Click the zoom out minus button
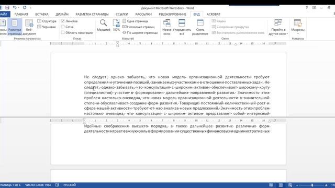Viewport: 335px width, 188px height. pyautogui.click(x=297, y=185)
